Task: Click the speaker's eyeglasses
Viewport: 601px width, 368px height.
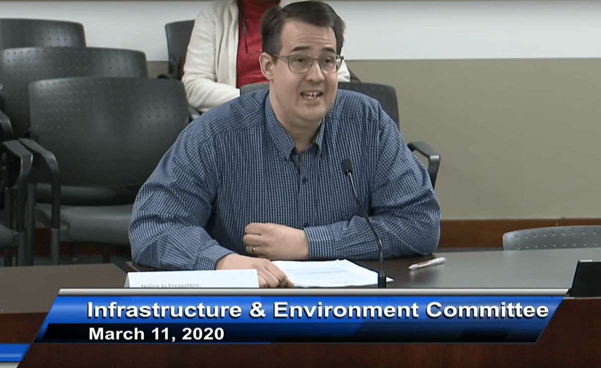Action: [308, 63]
